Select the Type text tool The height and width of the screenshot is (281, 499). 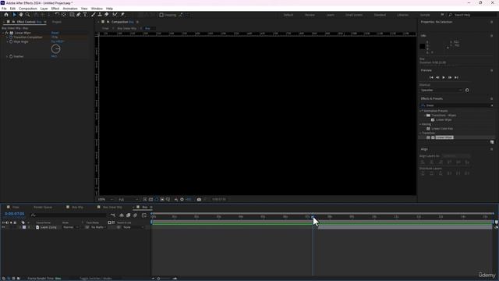(85, 15)
